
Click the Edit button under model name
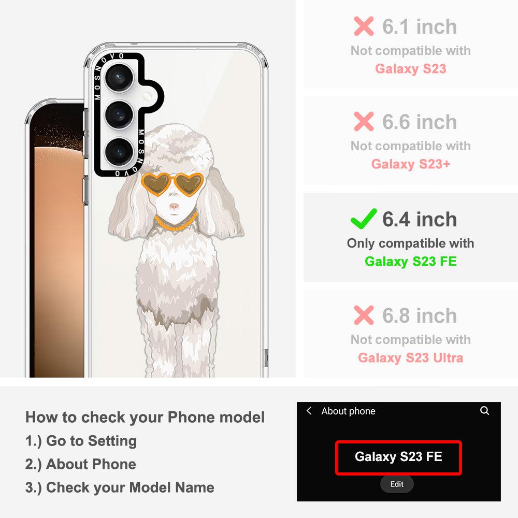click(397, 484)
